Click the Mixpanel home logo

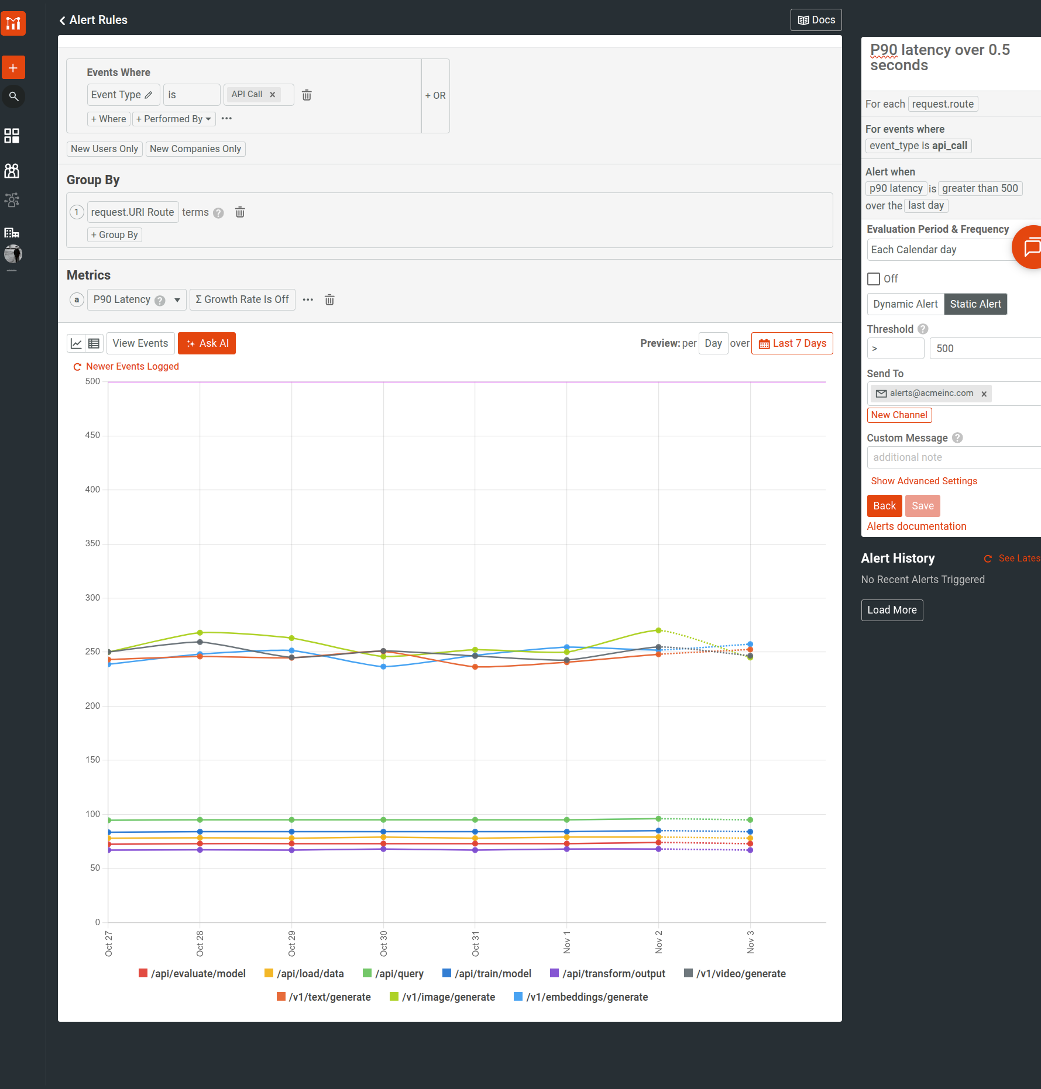click(13, 23)
